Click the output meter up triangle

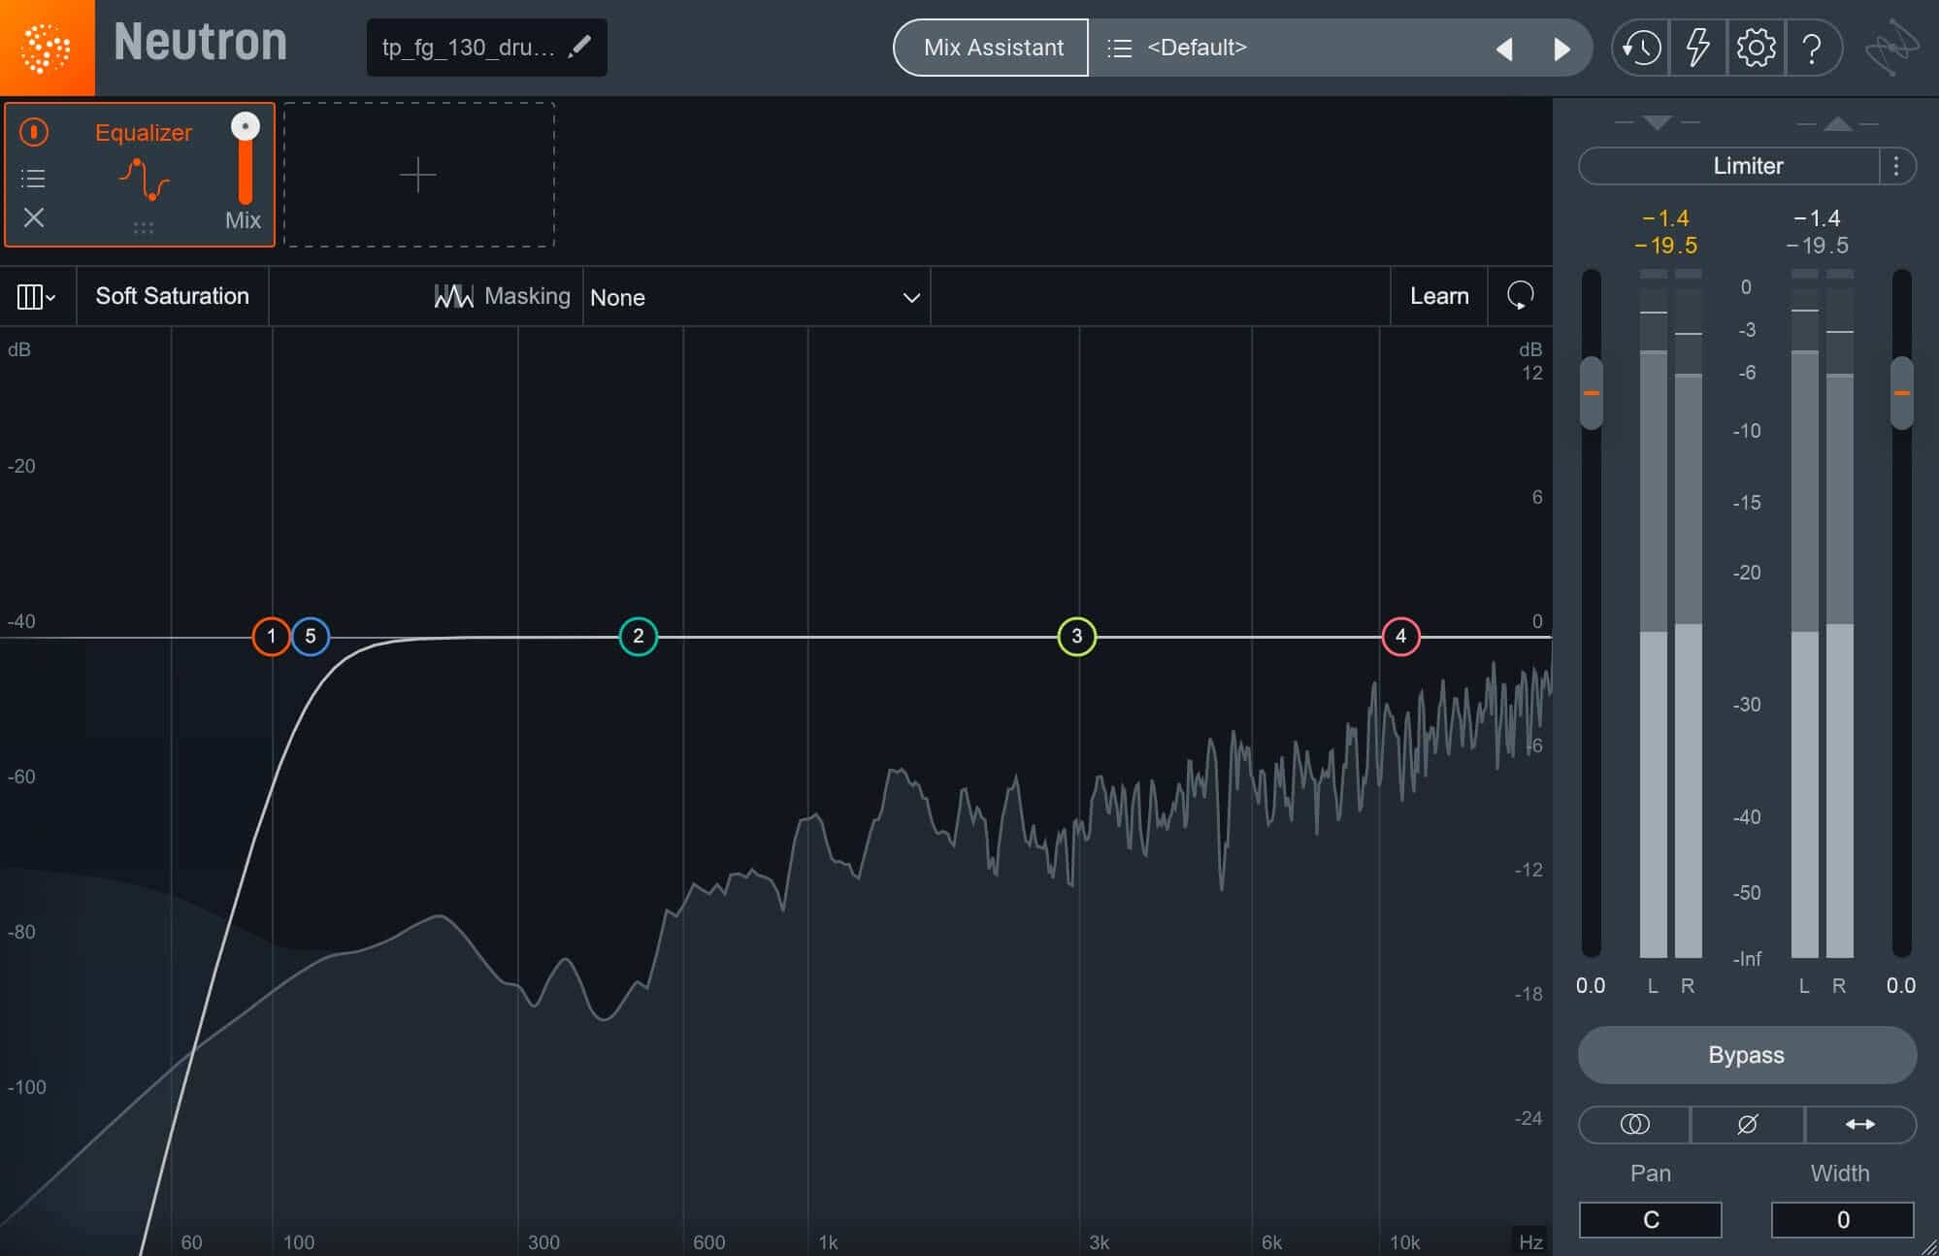click(1838, 122)
